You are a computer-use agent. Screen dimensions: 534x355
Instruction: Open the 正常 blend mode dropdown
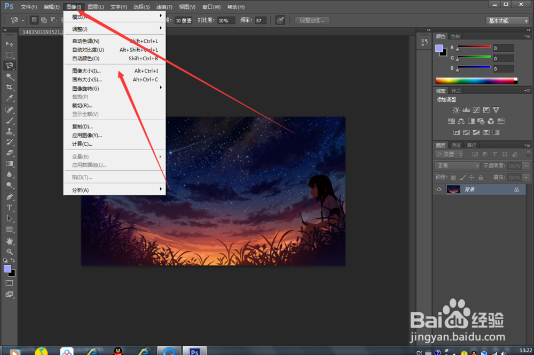457,166
